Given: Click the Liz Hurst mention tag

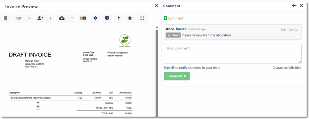Looking at the screenshot, I should pyautogui.click(x=173, y=35).
